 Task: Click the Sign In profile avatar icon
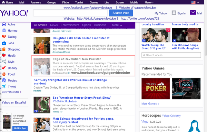[174, 13]
